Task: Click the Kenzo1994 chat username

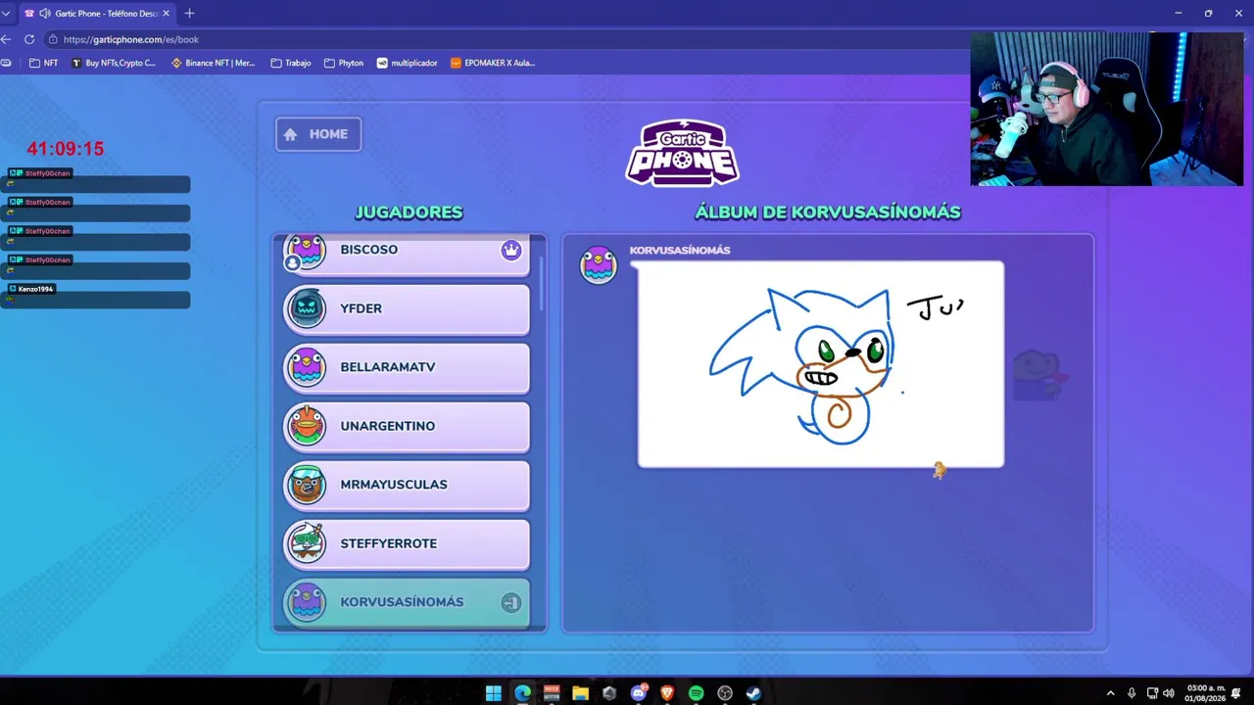Action: click(x=35, y=289)
